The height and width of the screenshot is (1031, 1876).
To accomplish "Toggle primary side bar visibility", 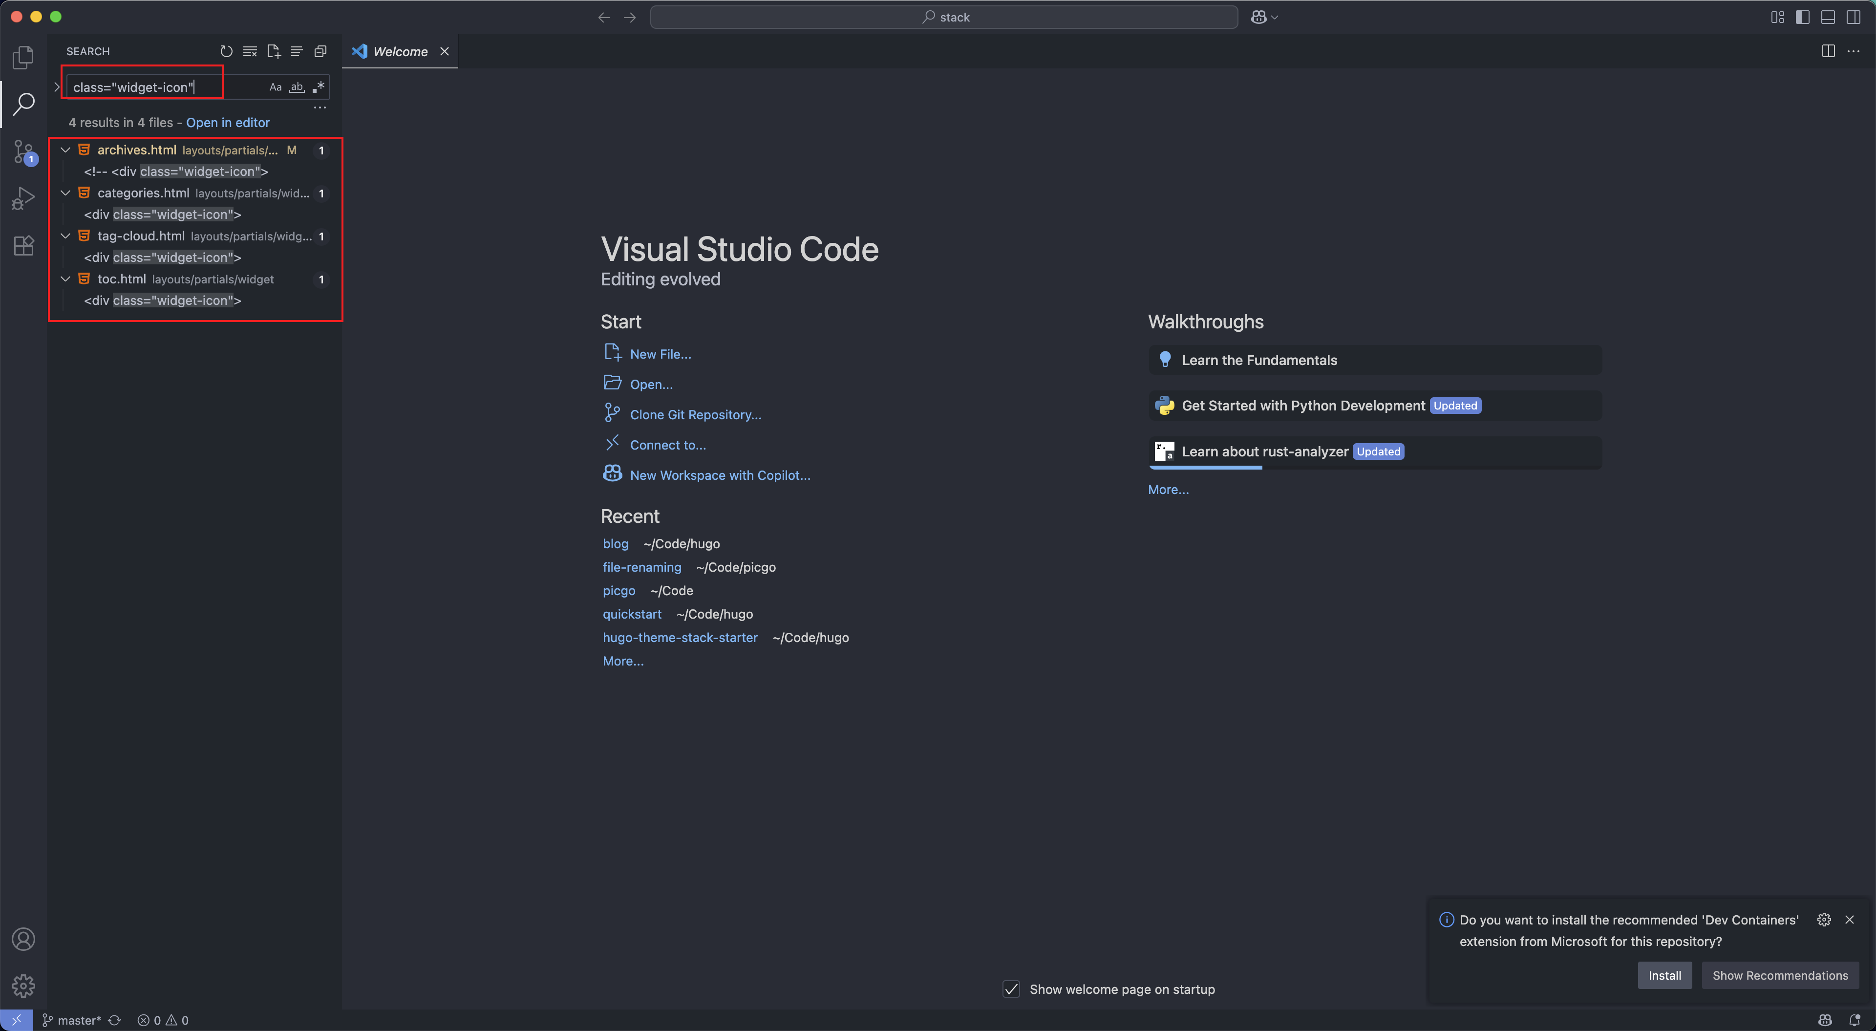I will click(1802, 18).
